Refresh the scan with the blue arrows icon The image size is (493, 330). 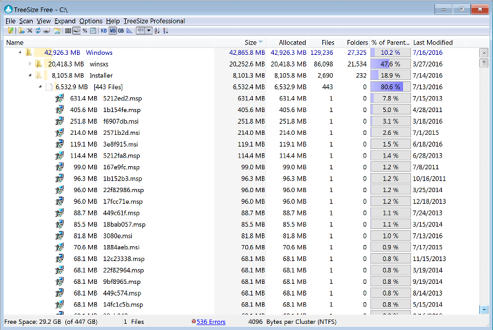click(38, 30)
